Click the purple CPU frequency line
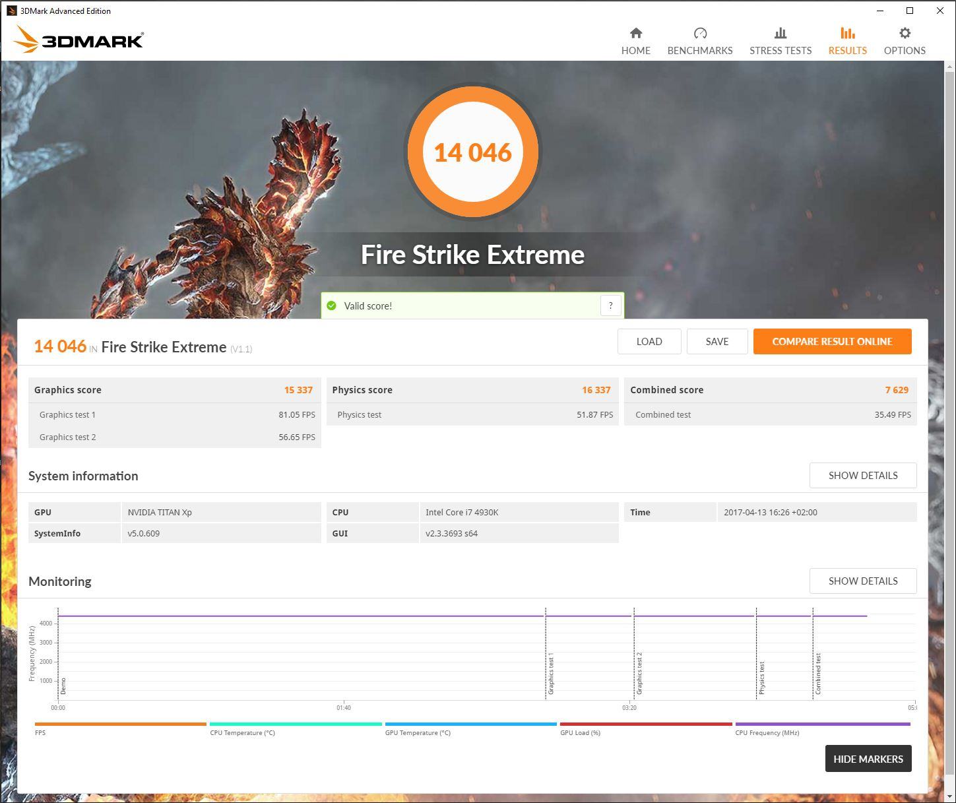The height and width of the screenshot is (803, 956). [462, 616]
